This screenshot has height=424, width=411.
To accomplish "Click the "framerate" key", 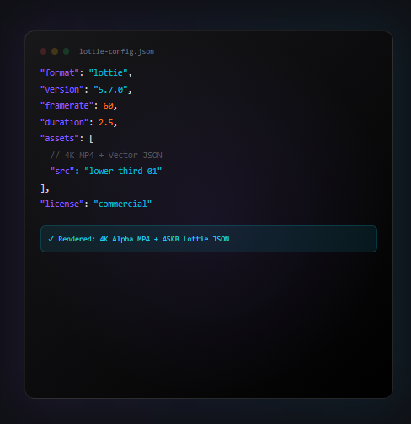I will (x=67, y=106).
